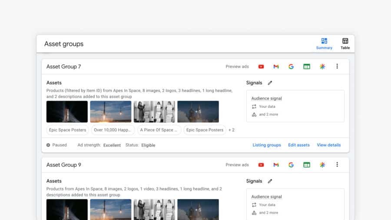The height and width of the screenshot is (220, 391).
Task: Switch to Table view
Action: tap(345, 43)
